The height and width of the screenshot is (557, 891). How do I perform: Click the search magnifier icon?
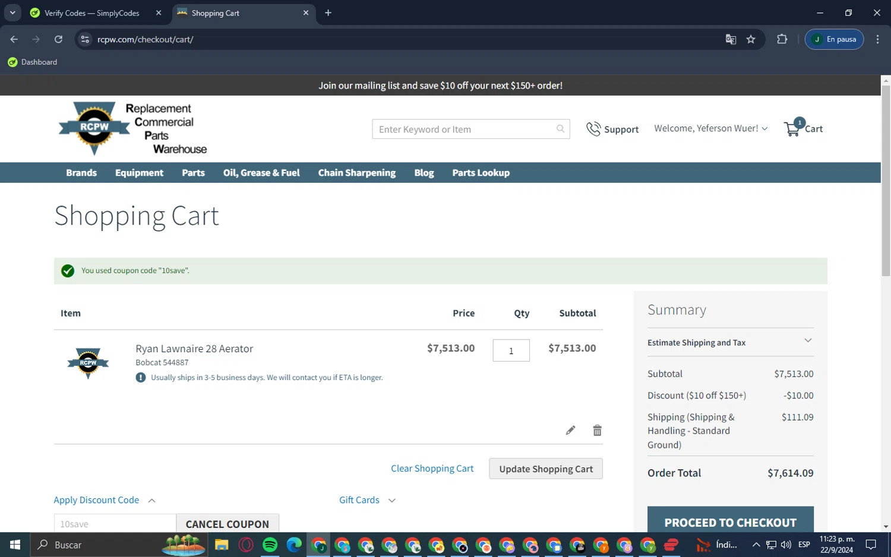560,129
